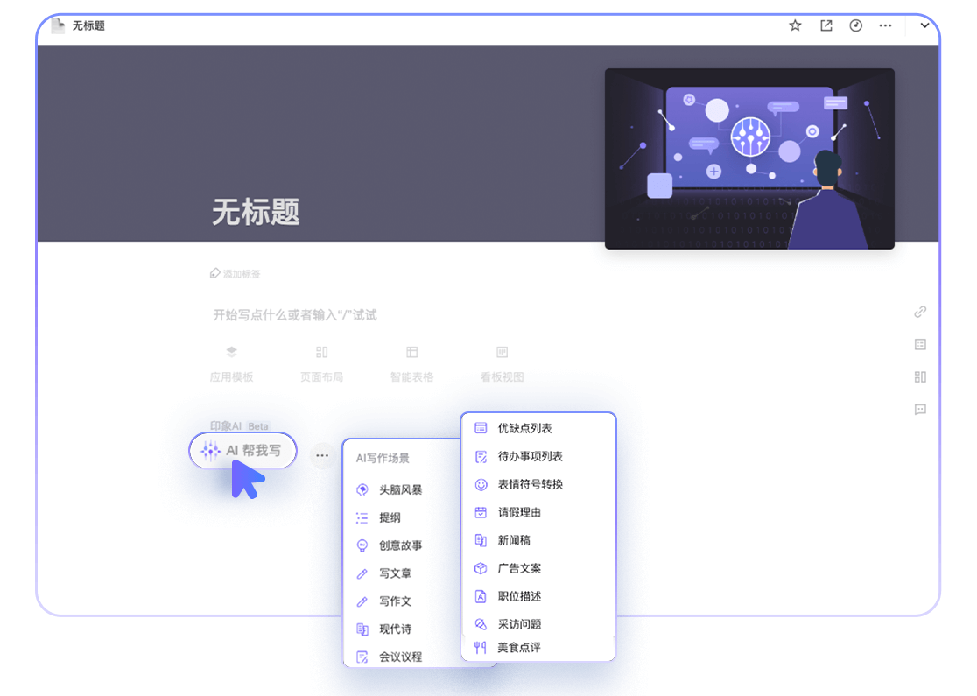
Task: Click the link icon in the right sidebar
Action: coord(920,312)
